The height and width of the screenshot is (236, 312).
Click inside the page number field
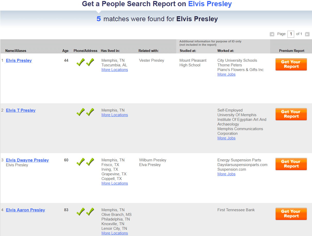291,34
